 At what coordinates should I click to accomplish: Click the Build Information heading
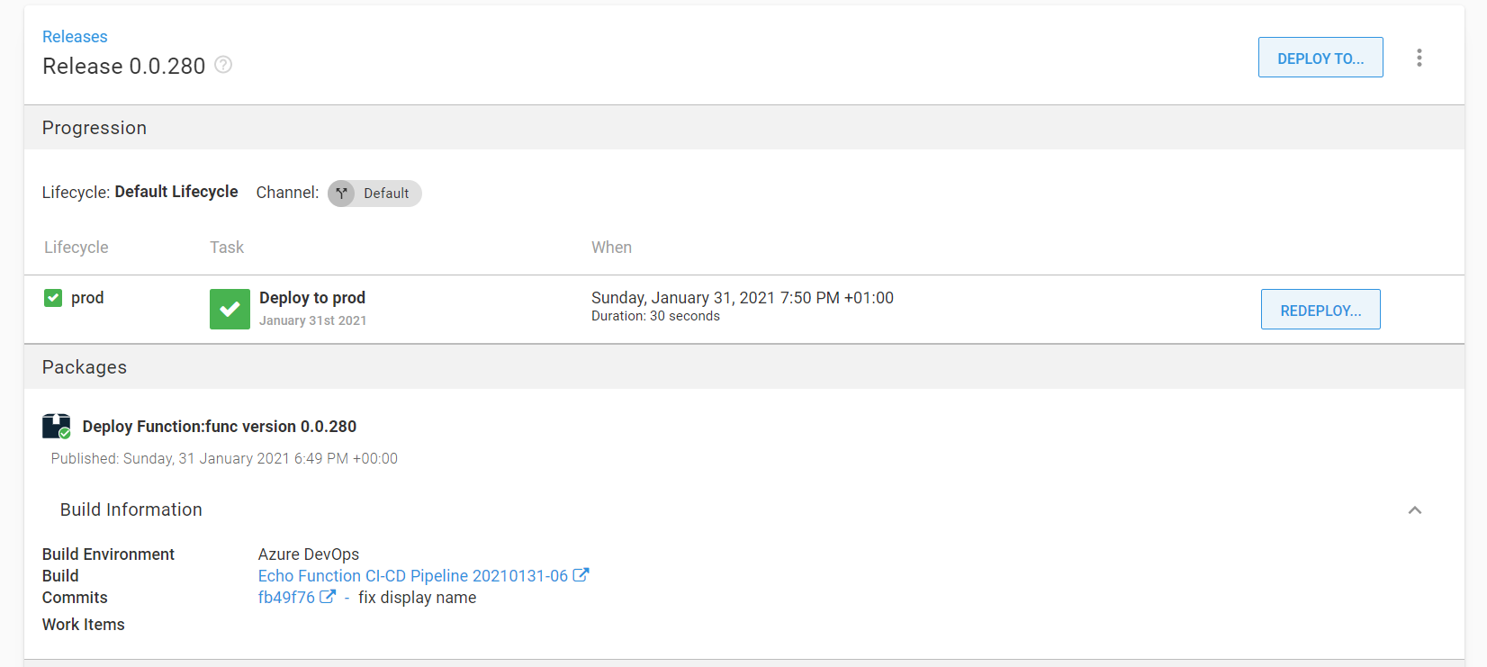[131, 509]
